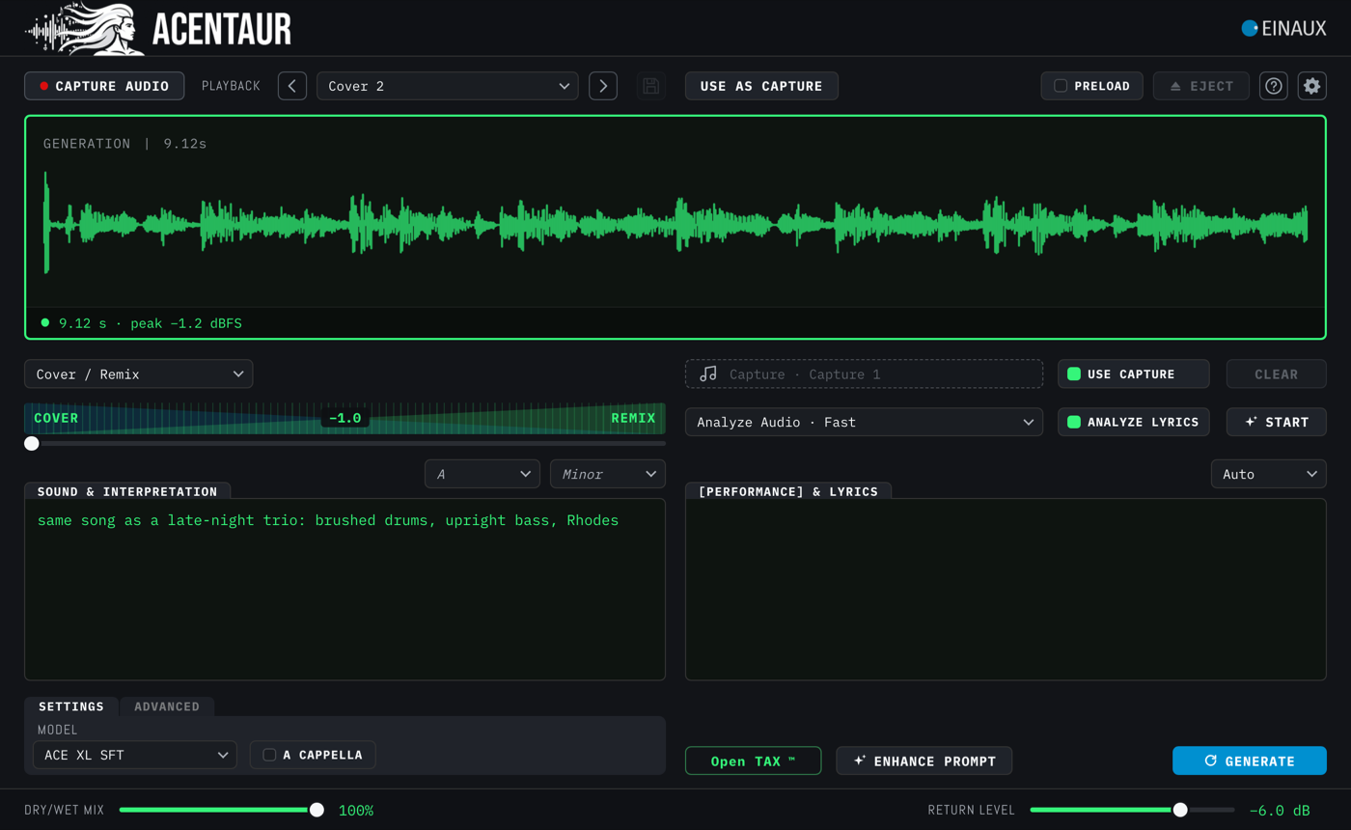Toggle the Analyze Lyrics option
Screen dimensions: 1351x830
[x=1134, y=422]
